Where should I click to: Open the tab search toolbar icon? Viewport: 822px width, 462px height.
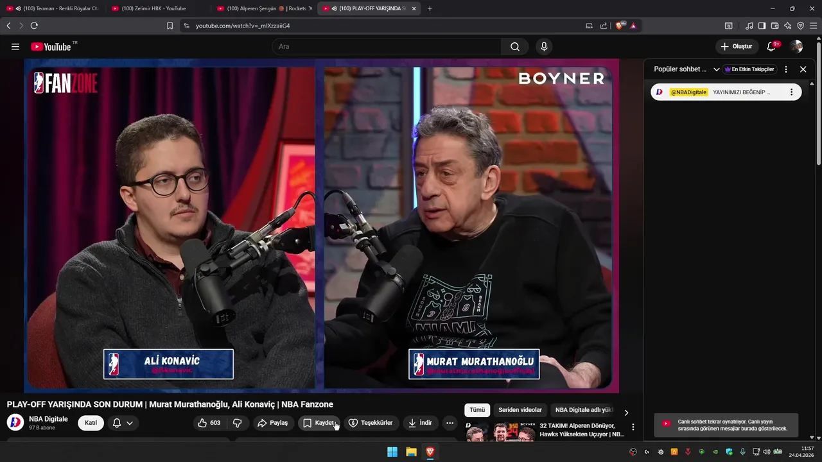[728, 26]
